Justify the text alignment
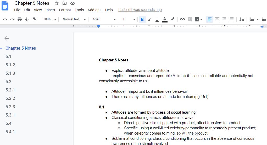The width and height of the screenshot is (267, 145). 232,19
